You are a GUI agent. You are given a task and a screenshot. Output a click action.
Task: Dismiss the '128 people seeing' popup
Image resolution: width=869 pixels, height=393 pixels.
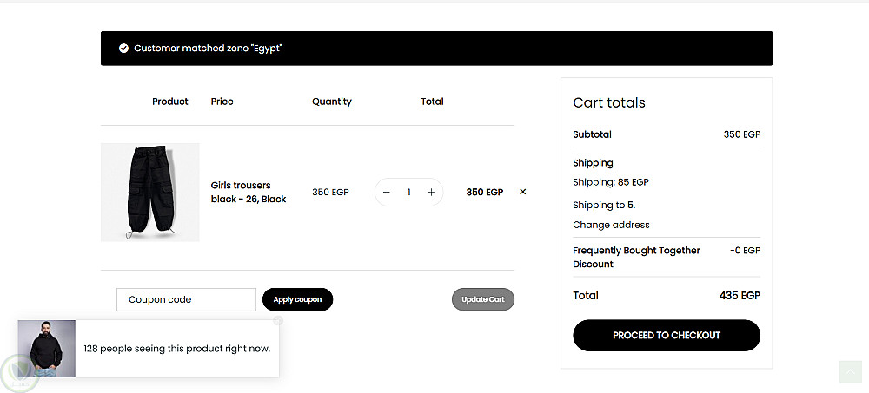point(278,320)
